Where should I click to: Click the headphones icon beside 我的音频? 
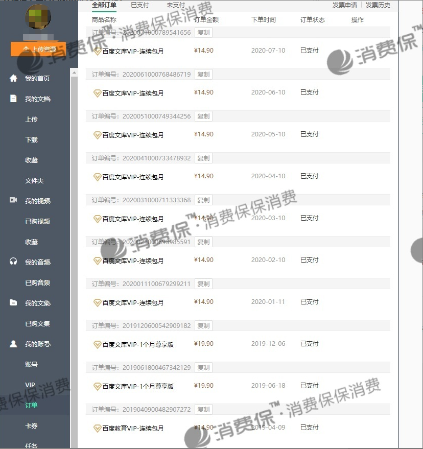click(13, 262)
